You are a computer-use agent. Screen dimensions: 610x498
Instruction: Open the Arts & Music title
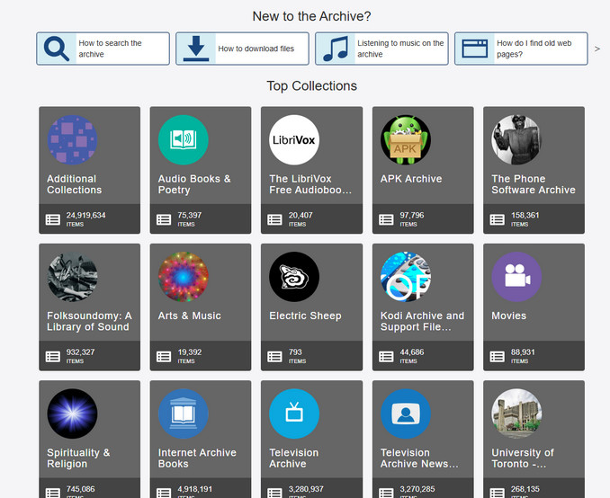coord(190,316)
